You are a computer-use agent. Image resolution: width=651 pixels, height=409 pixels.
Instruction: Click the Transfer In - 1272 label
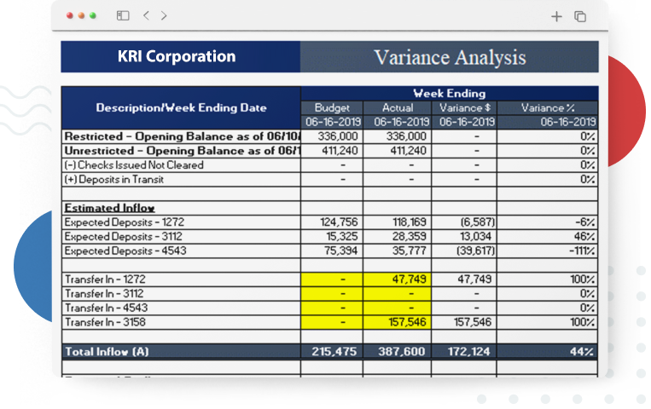(105, 279)
